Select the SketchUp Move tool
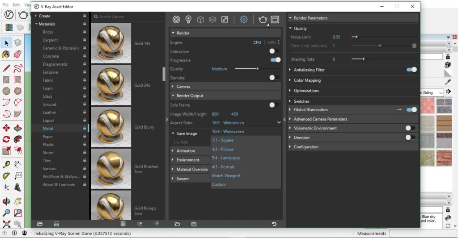This screenshot has width=458, height=238. (6, 128)
